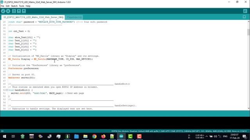
Task: Click the scrollbar down arrow
Action: (248, 108)
